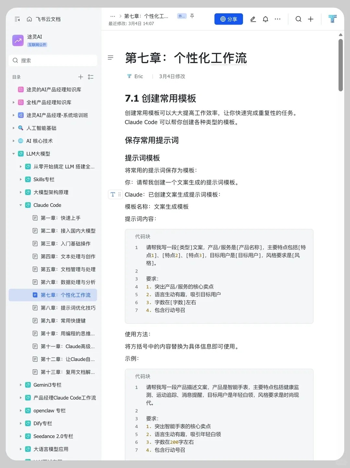Pin the document using the pin icon

(x=192, y=16)
